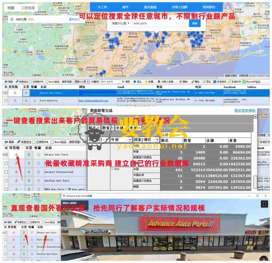
Task: Open 领英群控 in the blue bar
Action: pos(209,7)
